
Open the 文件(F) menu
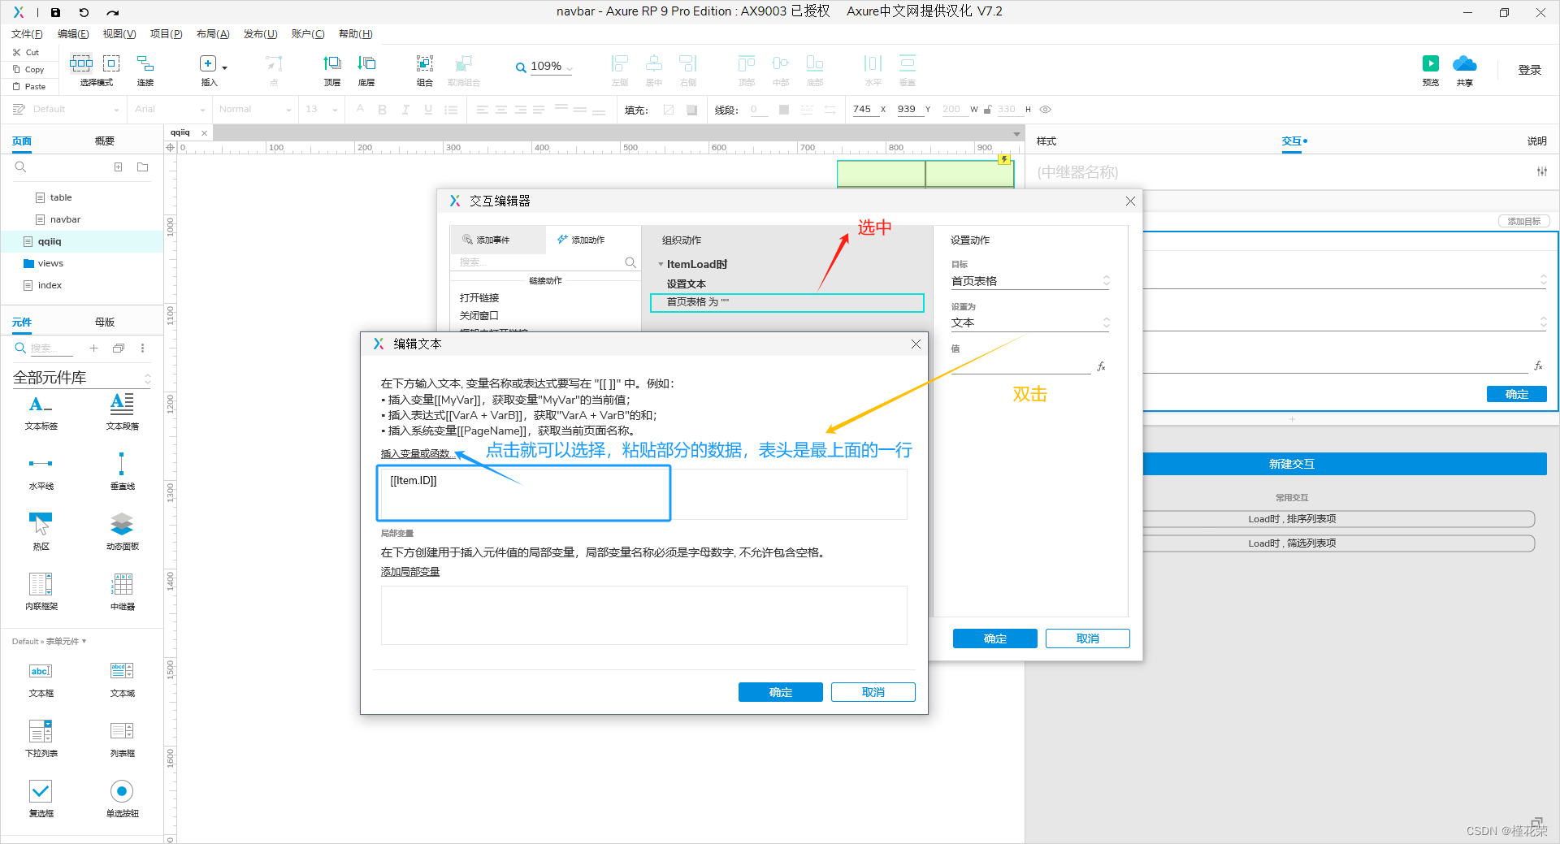coord(27,34)
